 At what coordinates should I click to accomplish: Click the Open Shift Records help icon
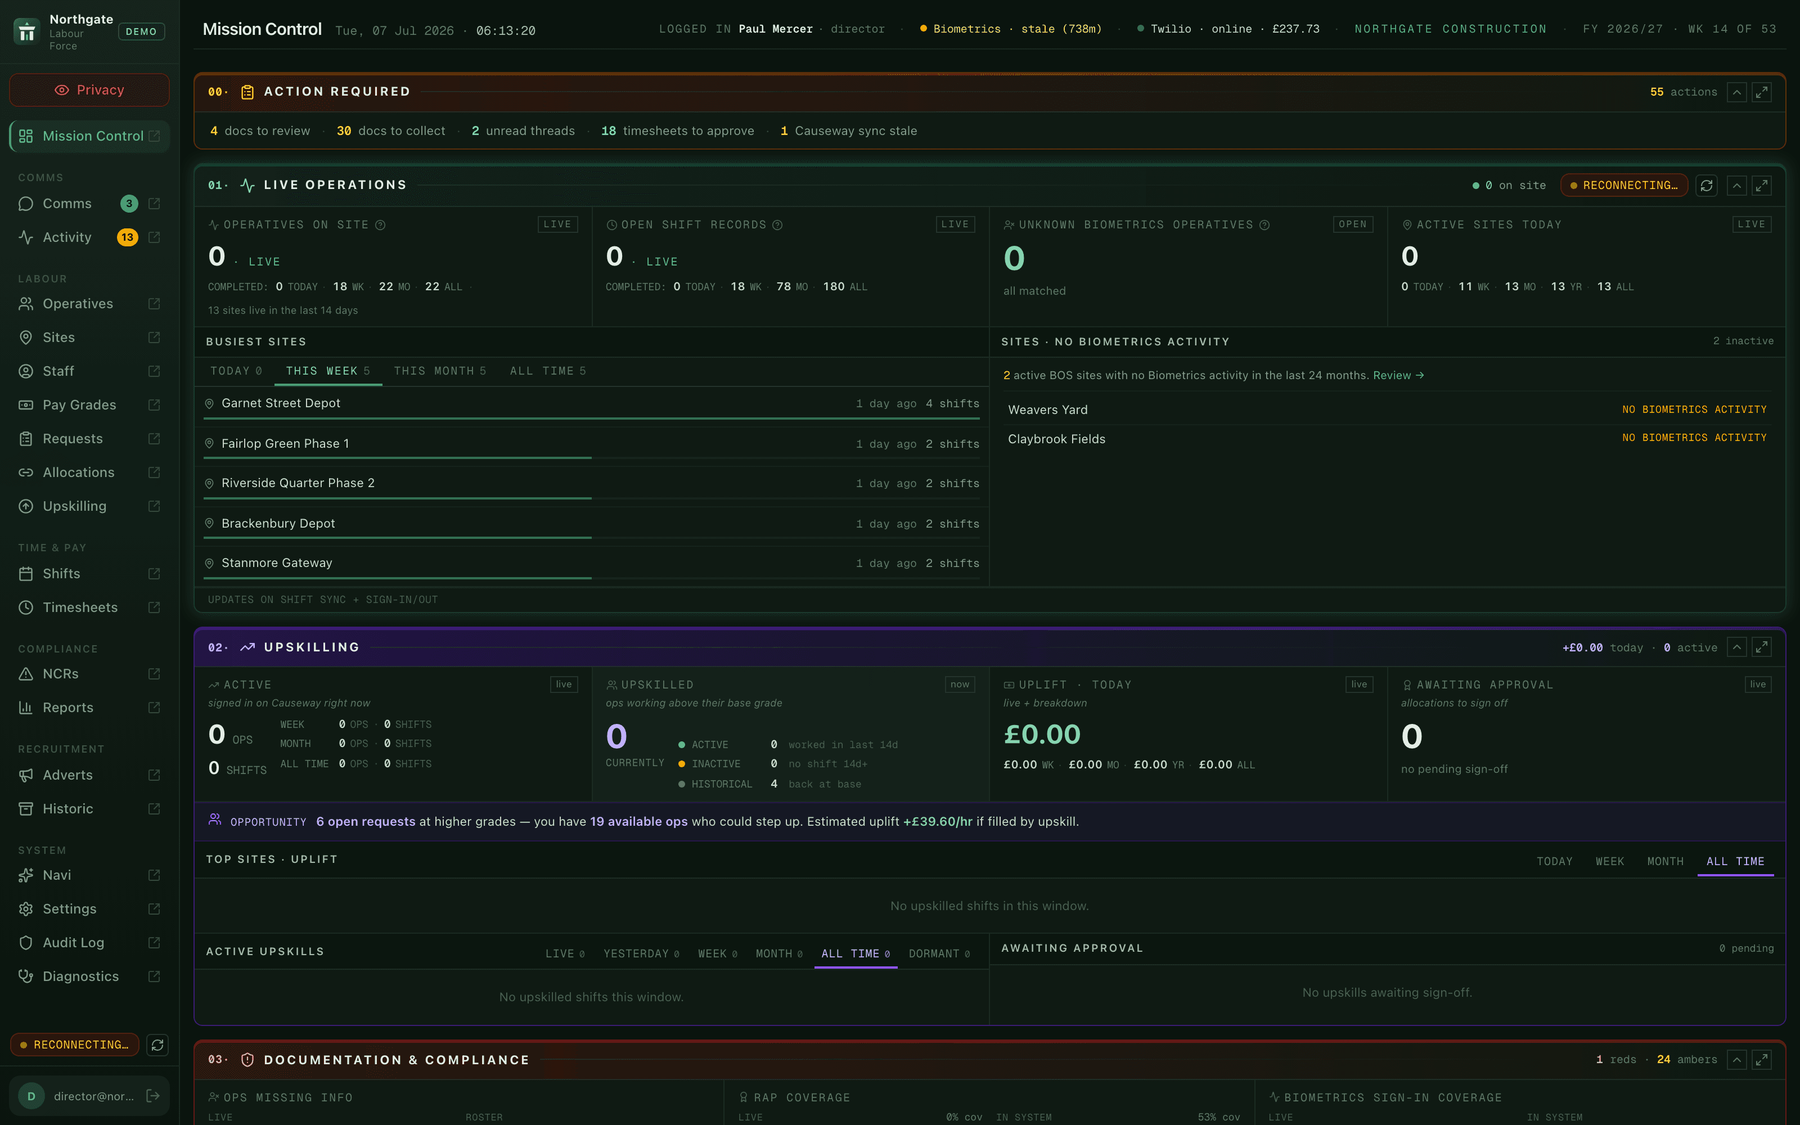(777, 224)
